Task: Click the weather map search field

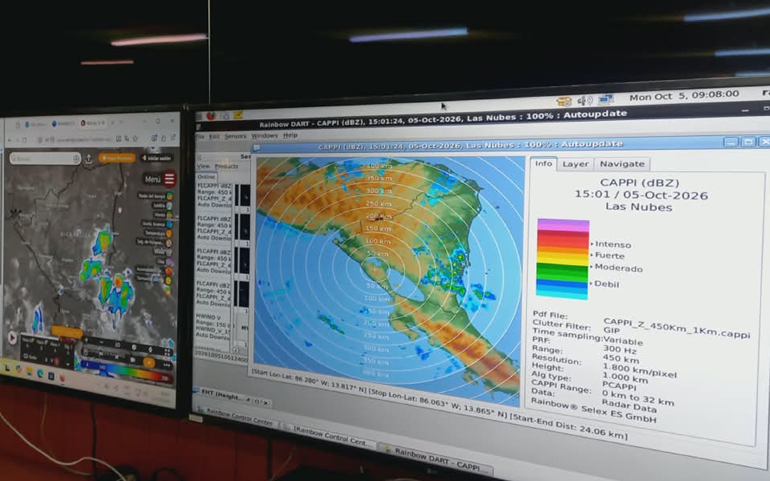Action: (43, 158)
